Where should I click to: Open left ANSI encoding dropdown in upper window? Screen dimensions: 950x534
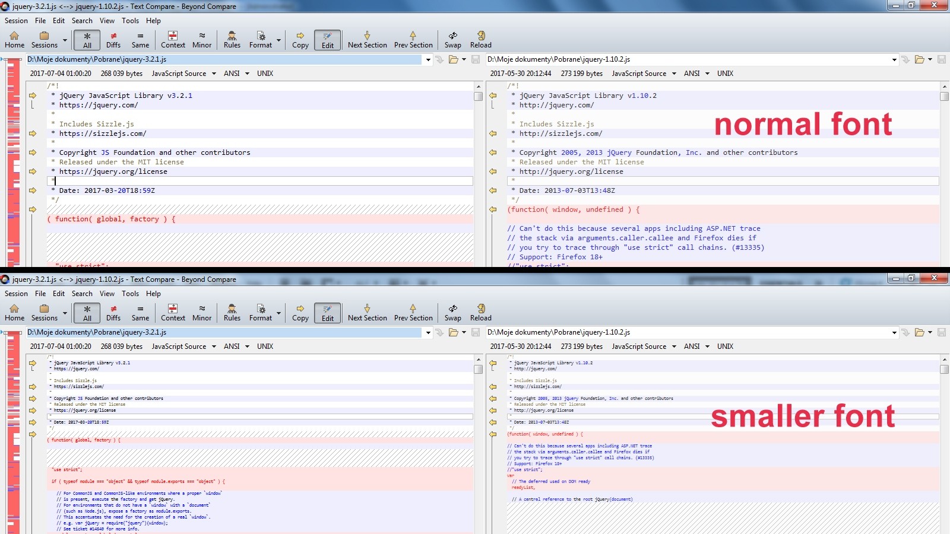(x=247, y=74)
